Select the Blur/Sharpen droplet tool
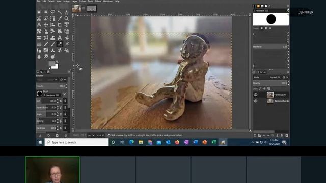Image resolution: width=326 pixels, height=183 pixels. point(39,57)
